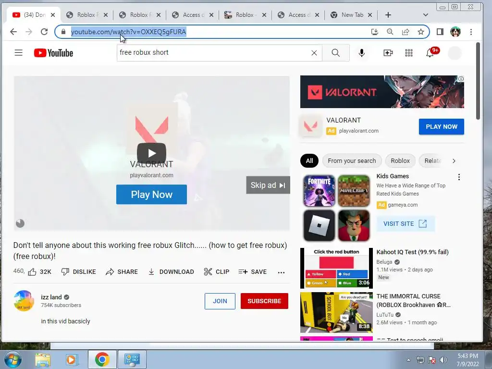
Task: Click the zoom magnifier icon in address bar
Action: point(390,32)
